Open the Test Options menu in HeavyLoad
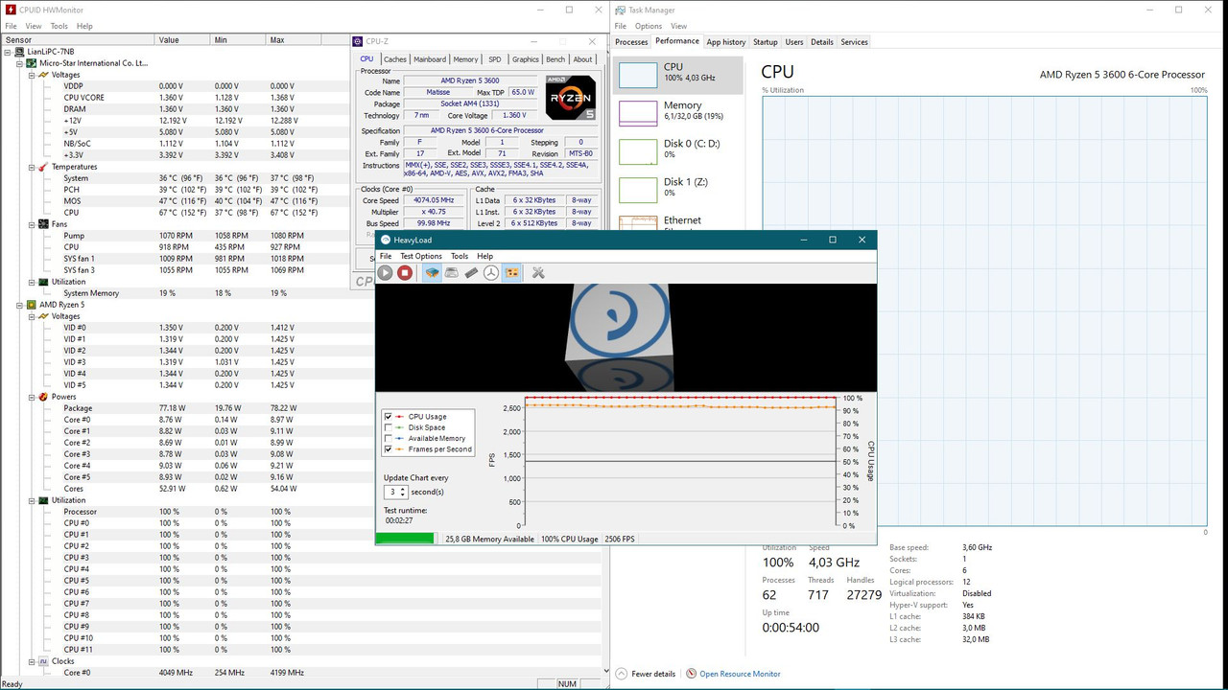The image size is (1228, 690). (x=421, y=256)
